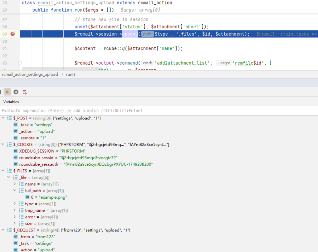318x252 pixels.
Task: Focus the Evaluate expression input field
Action: click(159, 111)
